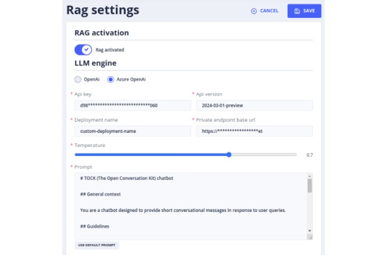Click the Deployment name input field
Screen dimensions: 387x258
[132, 131]
